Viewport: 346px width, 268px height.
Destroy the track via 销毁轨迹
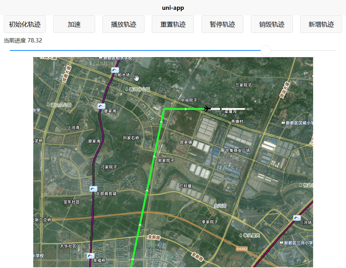pyautogui.click(x=271, y=24)
